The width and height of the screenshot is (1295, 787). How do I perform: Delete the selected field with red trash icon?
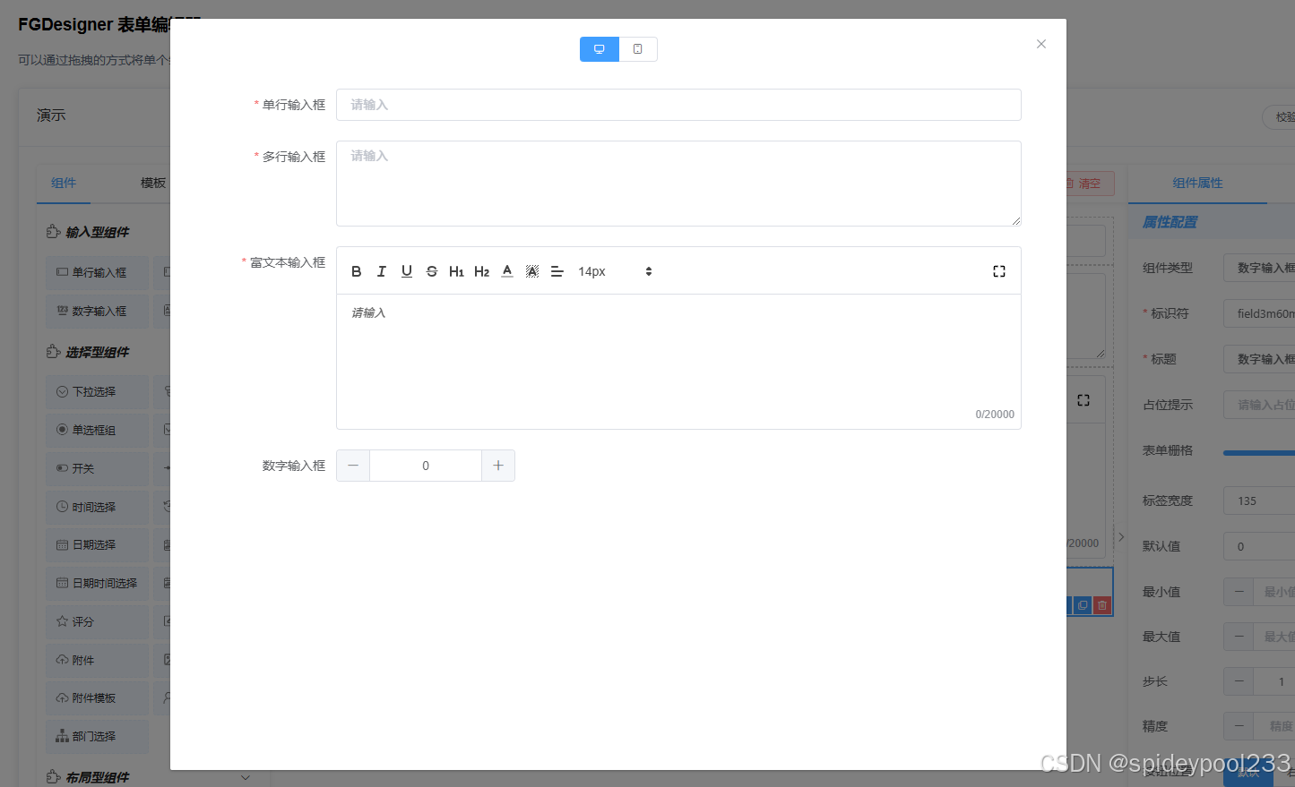[x=1102, y=605]
